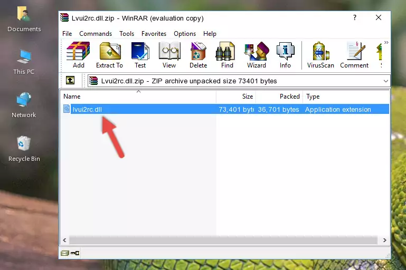Click the 36,701 bytes packed cell
Screen dimensions: 406x270
pyautogui.click(x=278, y=109)
